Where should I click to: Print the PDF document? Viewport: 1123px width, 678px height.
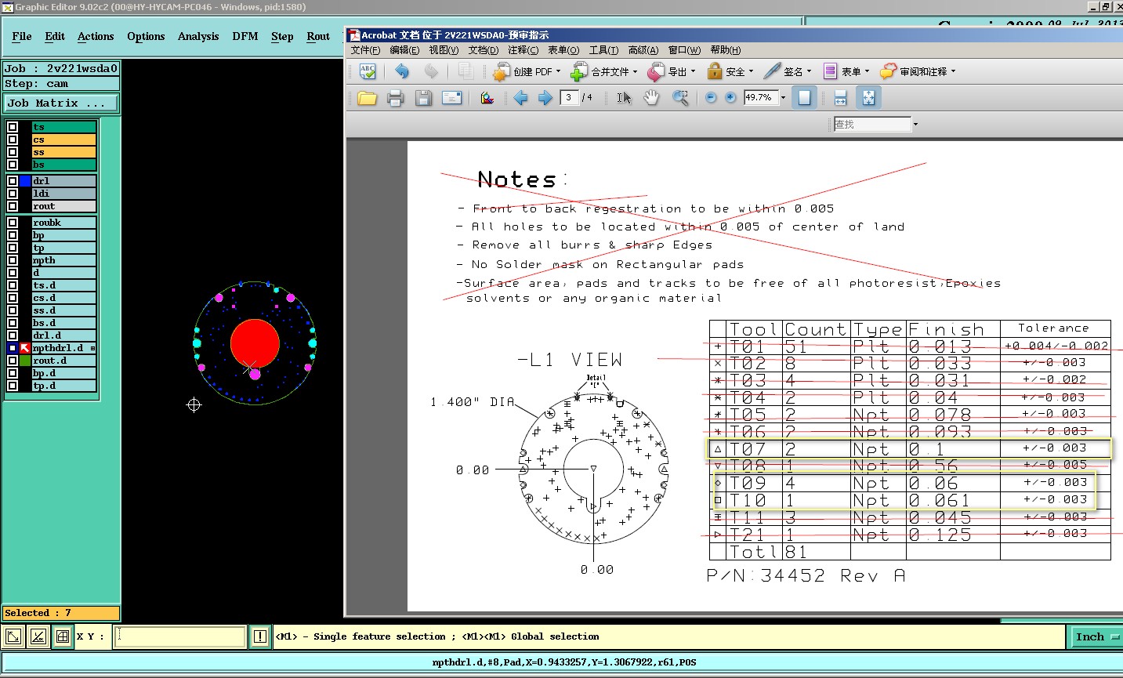click(395, 98)
